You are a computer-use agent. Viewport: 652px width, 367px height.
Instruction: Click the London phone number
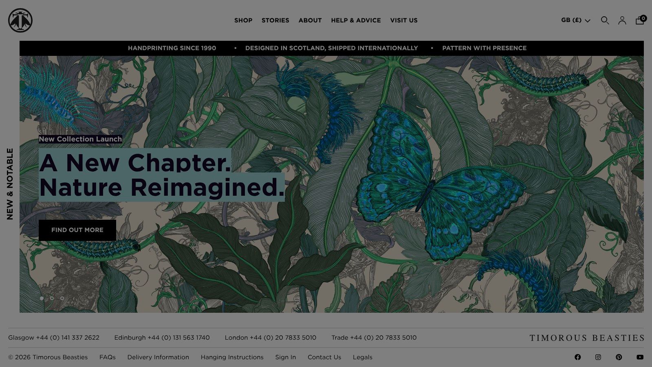click(x=271, y=338)
